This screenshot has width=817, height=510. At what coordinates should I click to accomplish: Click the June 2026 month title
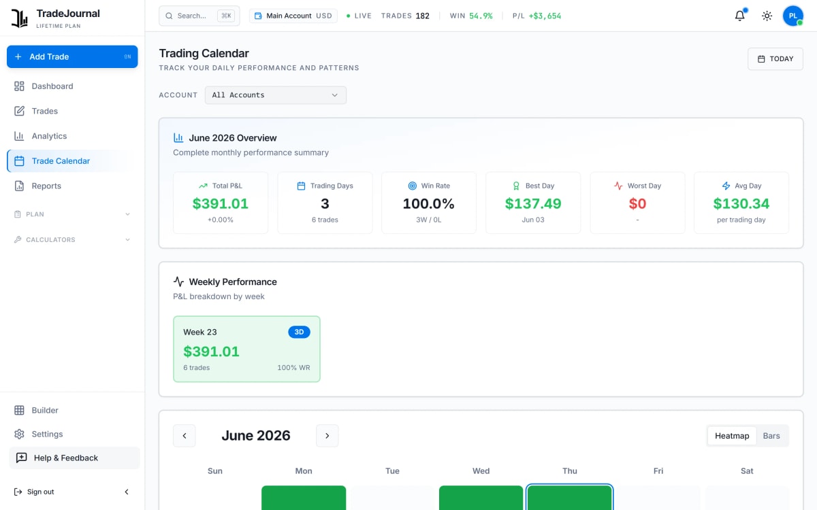(x=256, y=436)
